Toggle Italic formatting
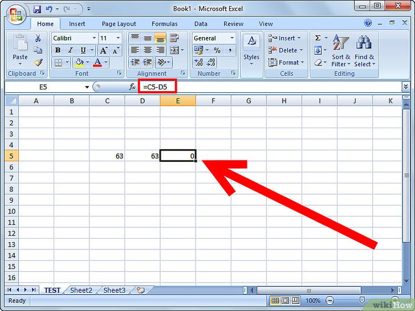 click(x=71, y=50)
